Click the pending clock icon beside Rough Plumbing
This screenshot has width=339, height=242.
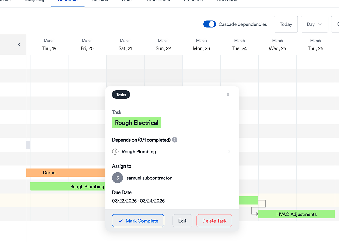[x=116, y=152]
